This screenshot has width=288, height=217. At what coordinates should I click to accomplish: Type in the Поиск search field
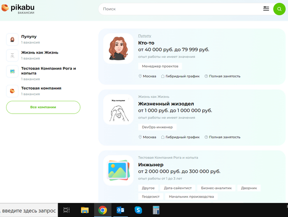(x=177, y=9)
